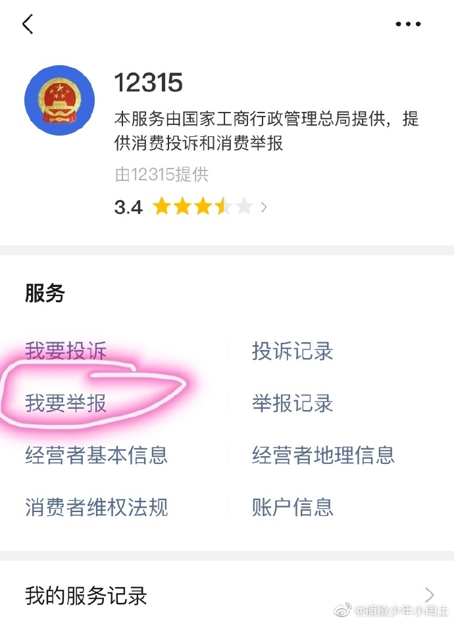Open 我的服务记录 row

(227, 596)
